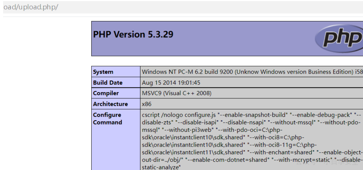
Task: Click the PHP logo in the header
Action: [339, 39]
